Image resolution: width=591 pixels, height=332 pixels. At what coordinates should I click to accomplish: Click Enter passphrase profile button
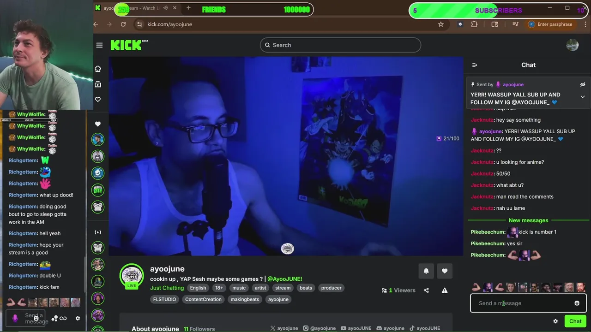(x=551, y=24)
